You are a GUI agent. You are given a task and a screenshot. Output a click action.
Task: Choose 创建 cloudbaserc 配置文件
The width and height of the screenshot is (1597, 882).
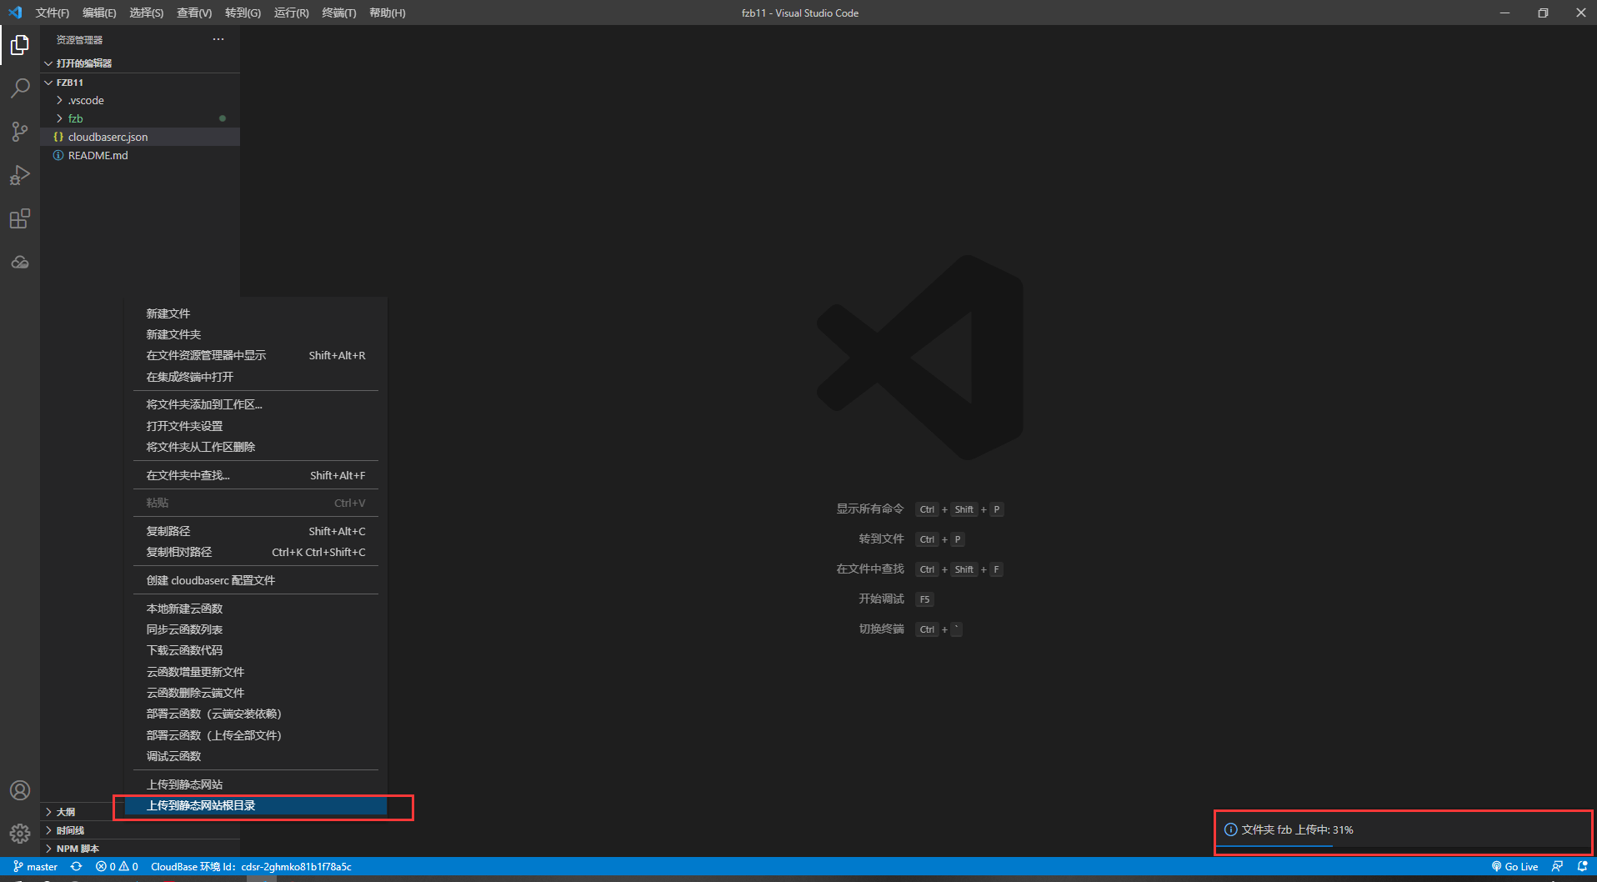pos(256,580)
